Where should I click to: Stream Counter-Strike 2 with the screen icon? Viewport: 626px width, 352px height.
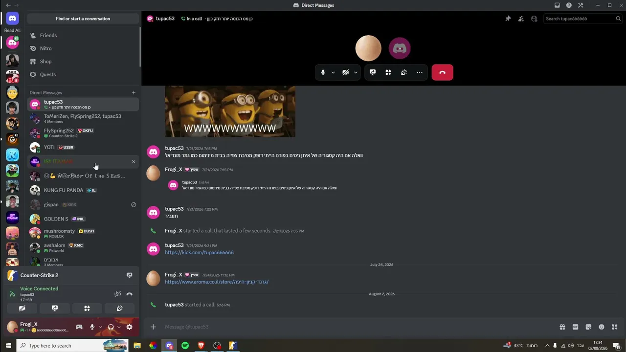click(x=129, y=275)
